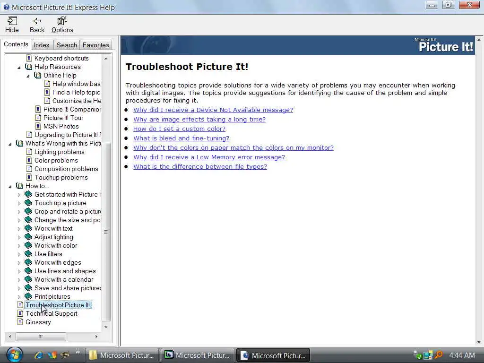Click contents horizontal scrollbar right arrow
Screen dimensions: 484x363
(96, 337)
